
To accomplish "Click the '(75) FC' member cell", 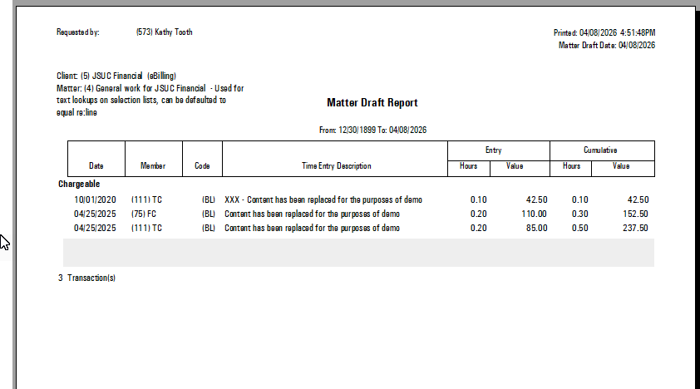I will pos(144,214).
